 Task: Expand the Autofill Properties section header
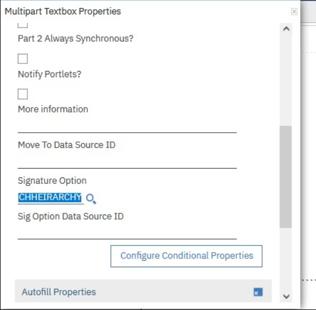[143, 291]
